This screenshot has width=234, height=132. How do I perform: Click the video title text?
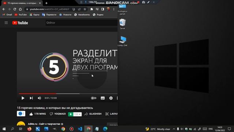(x=55, y=108)
